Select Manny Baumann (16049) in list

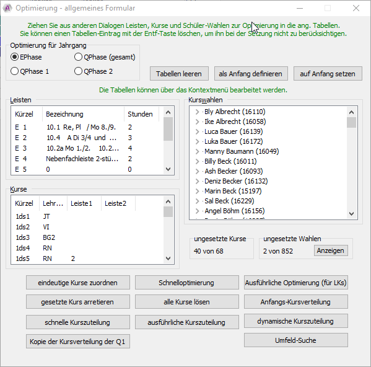click(242, 151)
